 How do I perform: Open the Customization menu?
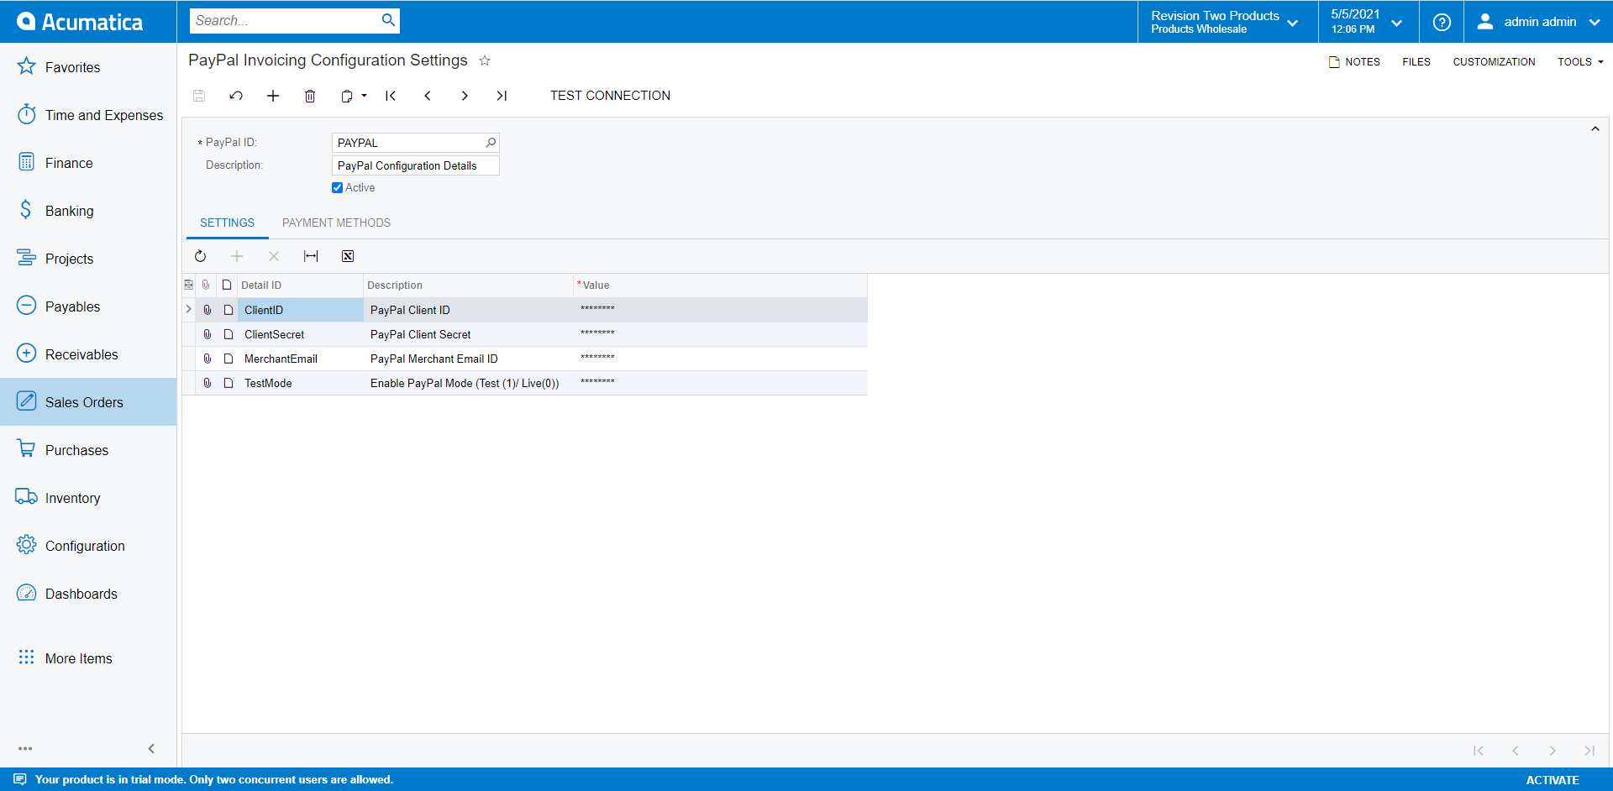pos(1494,61)
